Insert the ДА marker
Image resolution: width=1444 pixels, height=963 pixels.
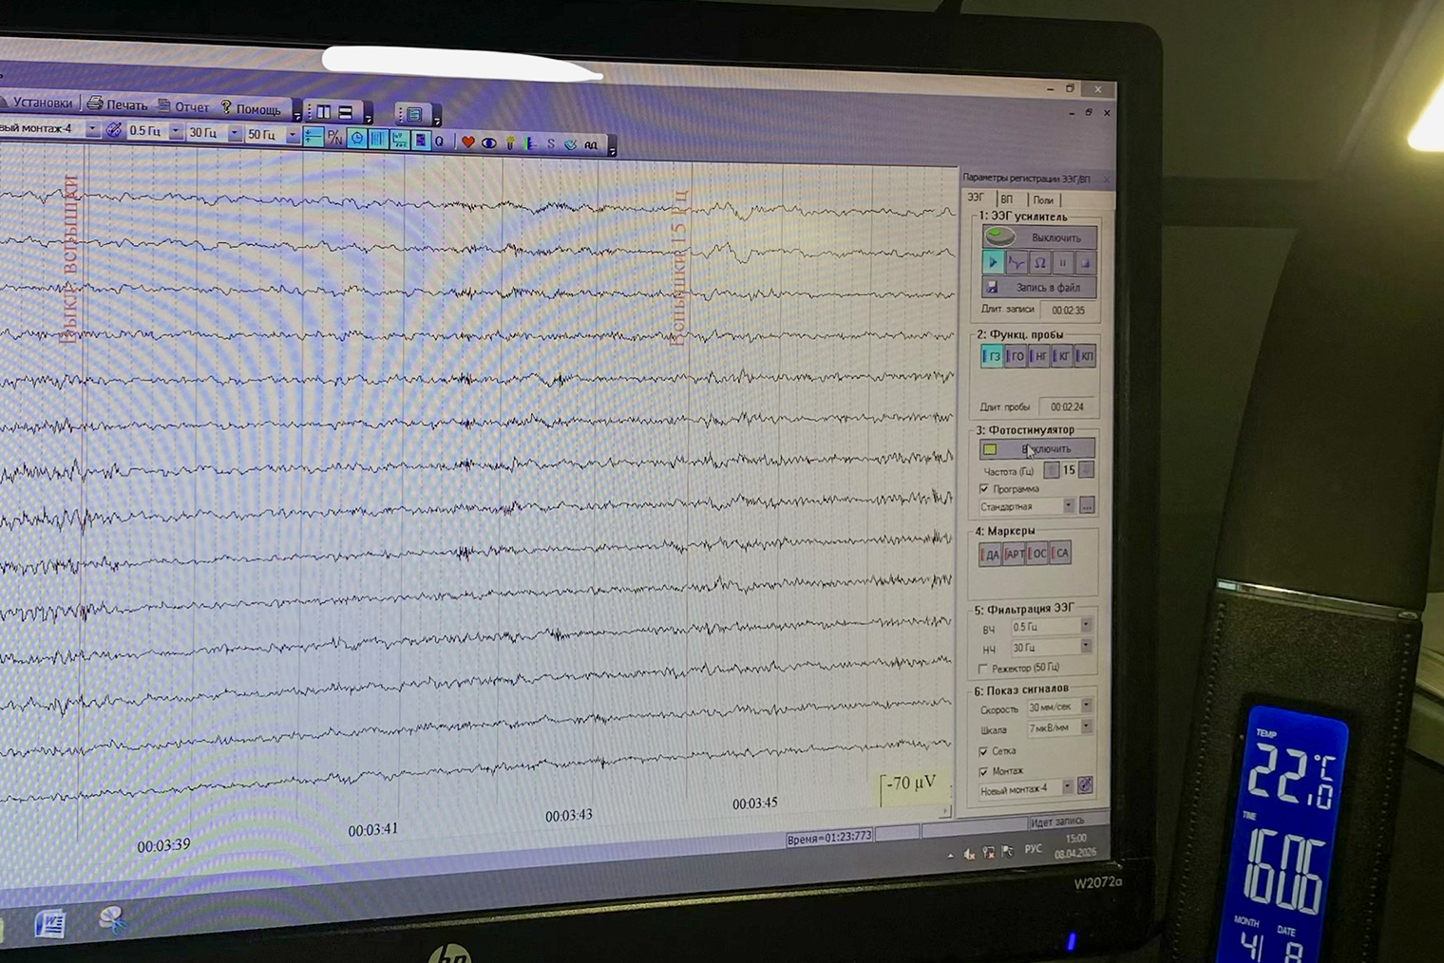(990, 555)
